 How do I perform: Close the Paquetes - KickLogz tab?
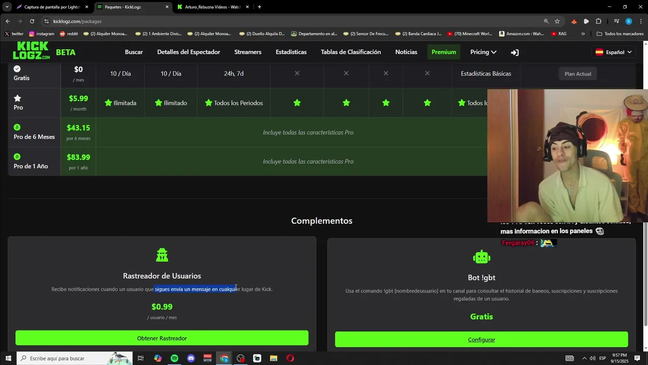click(x=167, y=7)
